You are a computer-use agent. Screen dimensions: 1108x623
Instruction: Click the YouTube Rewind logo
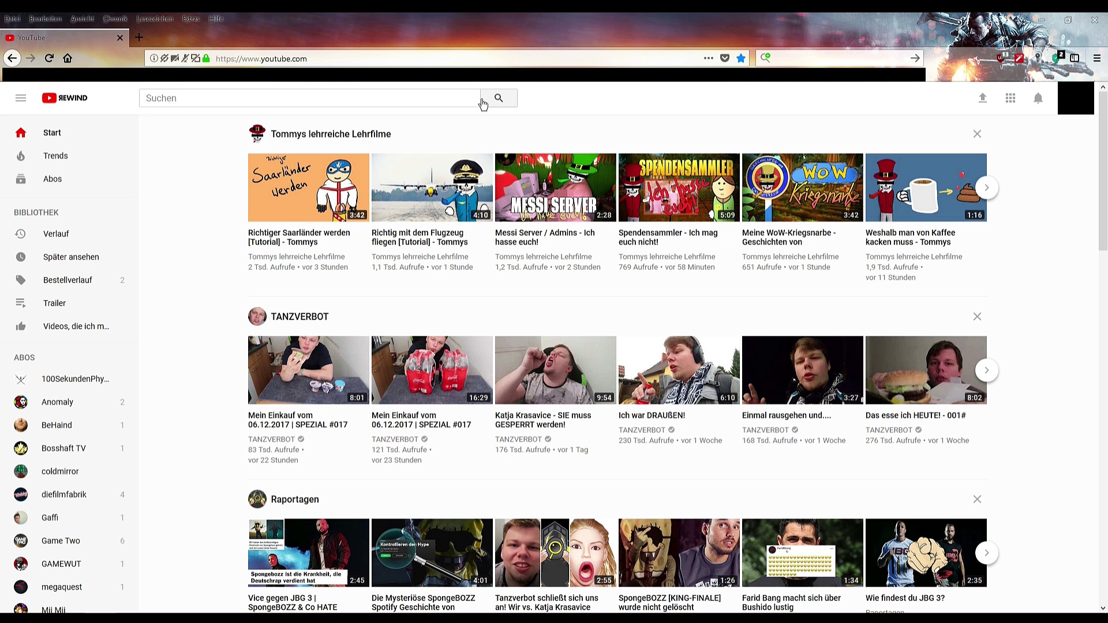pyautogui.click(x=65, y=98)
